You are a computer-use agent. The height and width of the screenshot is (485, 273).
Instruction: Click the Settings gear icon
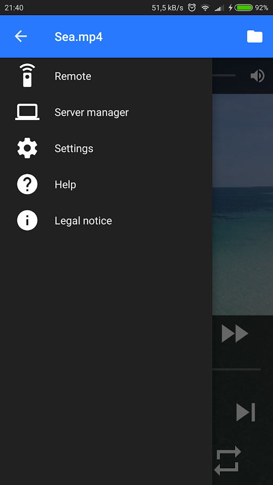[x=27, y=148]
